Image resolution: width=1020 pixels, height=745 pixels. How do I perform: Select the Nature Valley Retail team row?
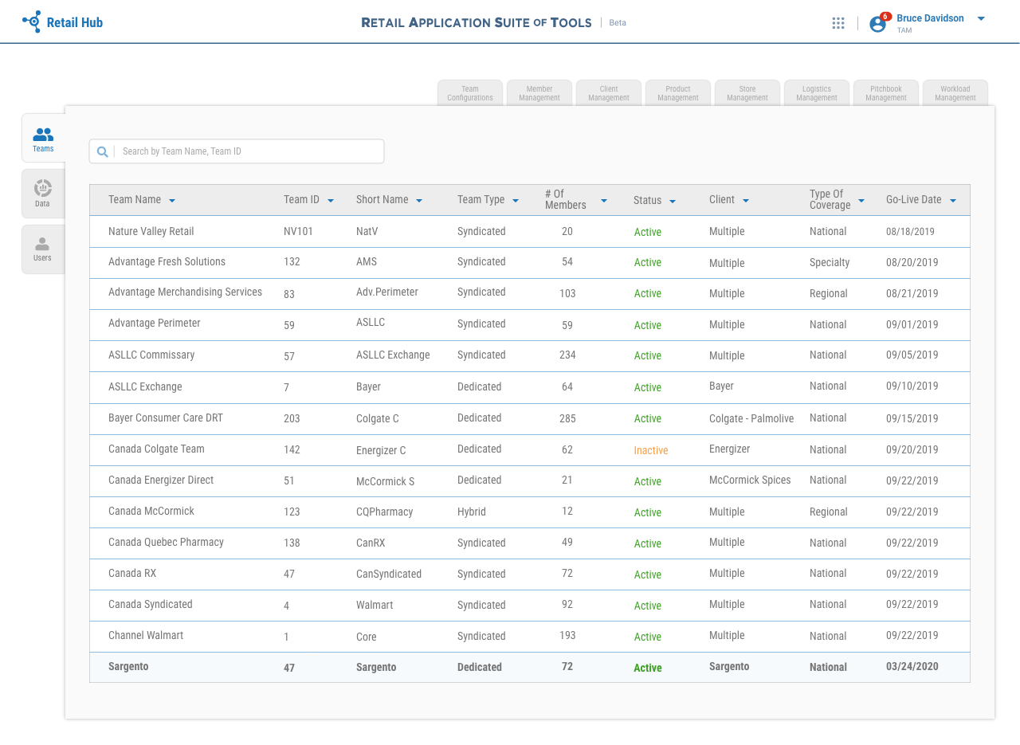coord(530,232)
